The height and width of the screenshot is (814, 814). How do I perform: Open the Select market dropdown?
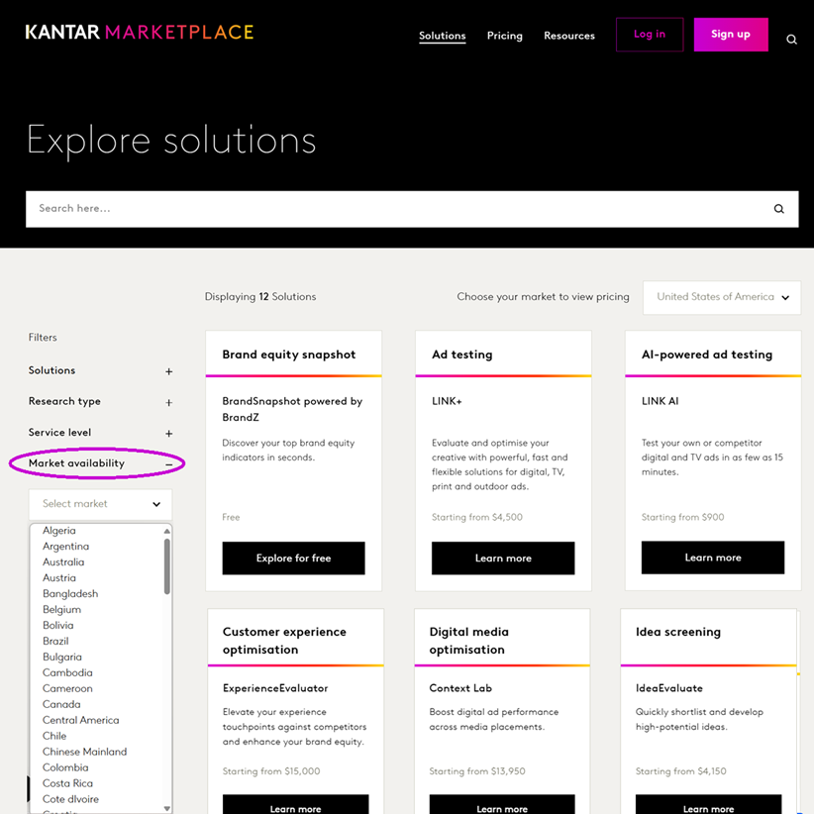(101, 504)
